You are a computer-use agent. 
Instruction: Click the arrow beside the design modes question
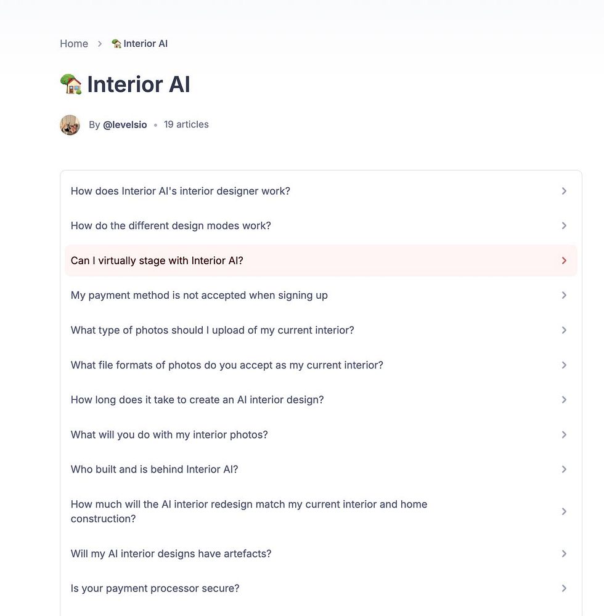pos(564,225)
